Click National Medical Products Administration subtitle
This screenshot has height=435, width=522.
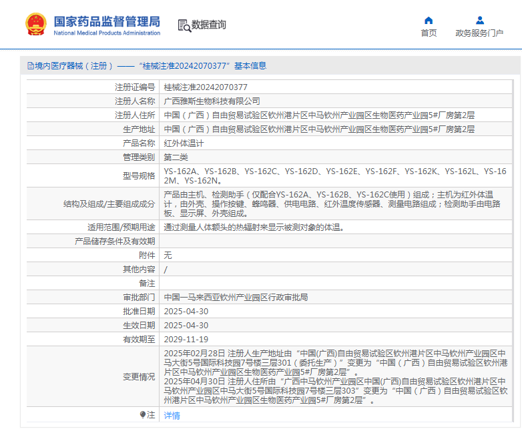click(107, 33)
